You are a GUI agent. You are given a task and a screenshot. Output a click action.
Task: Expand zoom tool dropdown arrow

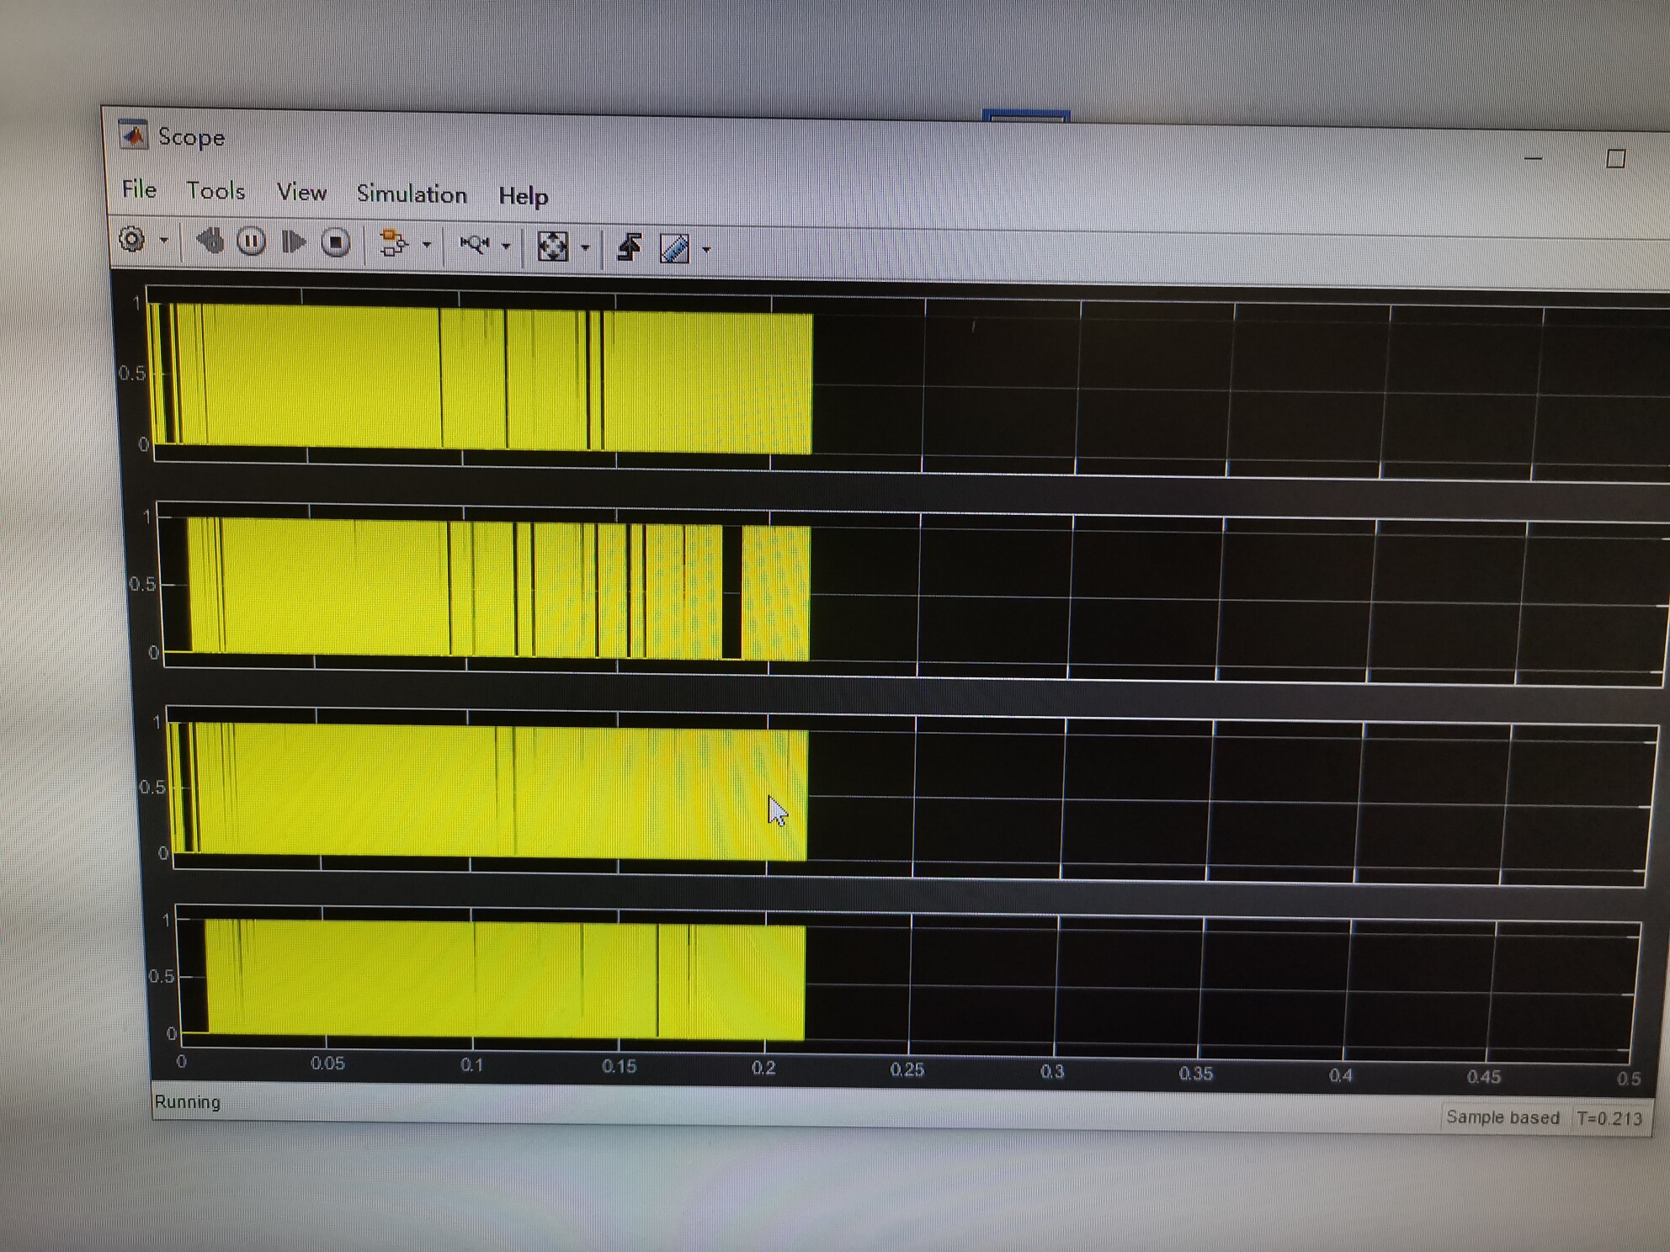(506, 246)
